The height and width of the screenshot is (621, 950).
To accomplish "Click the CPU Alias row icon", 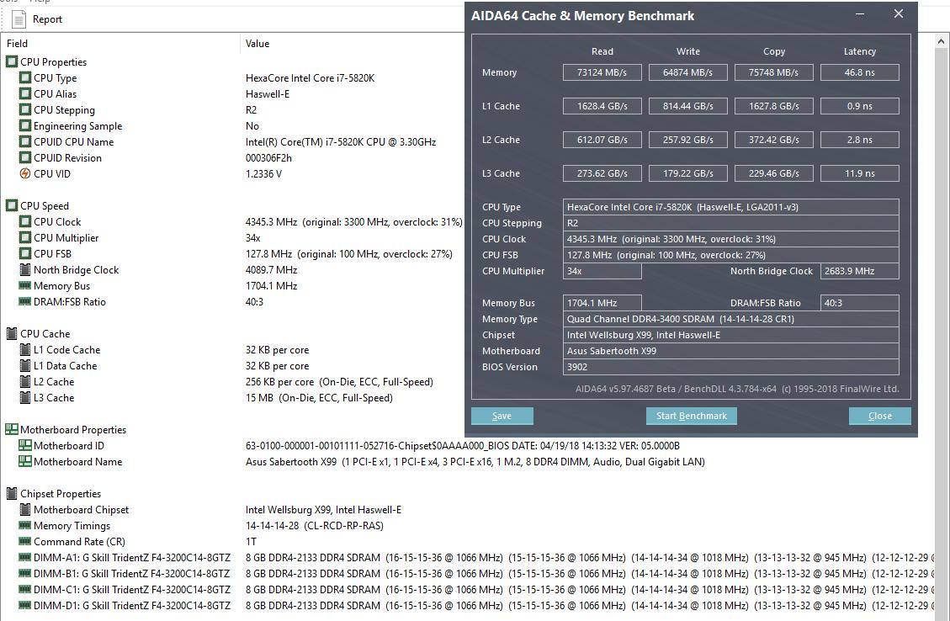I will (25, 94).
